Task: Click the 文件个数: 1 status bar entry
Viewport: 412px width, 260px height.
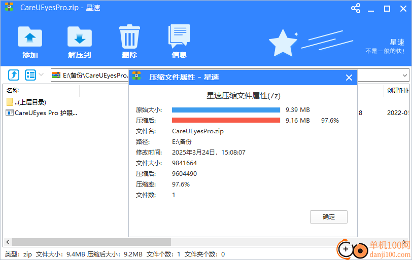Action: pyautogui.click(x=163, y=254)
